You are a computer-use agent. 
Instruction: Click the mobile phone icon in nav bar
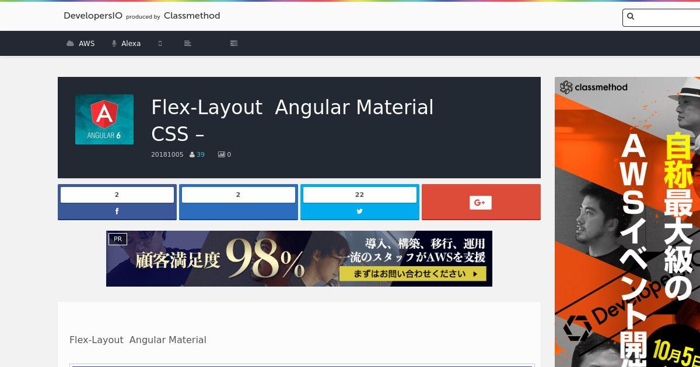coord(160,43)
